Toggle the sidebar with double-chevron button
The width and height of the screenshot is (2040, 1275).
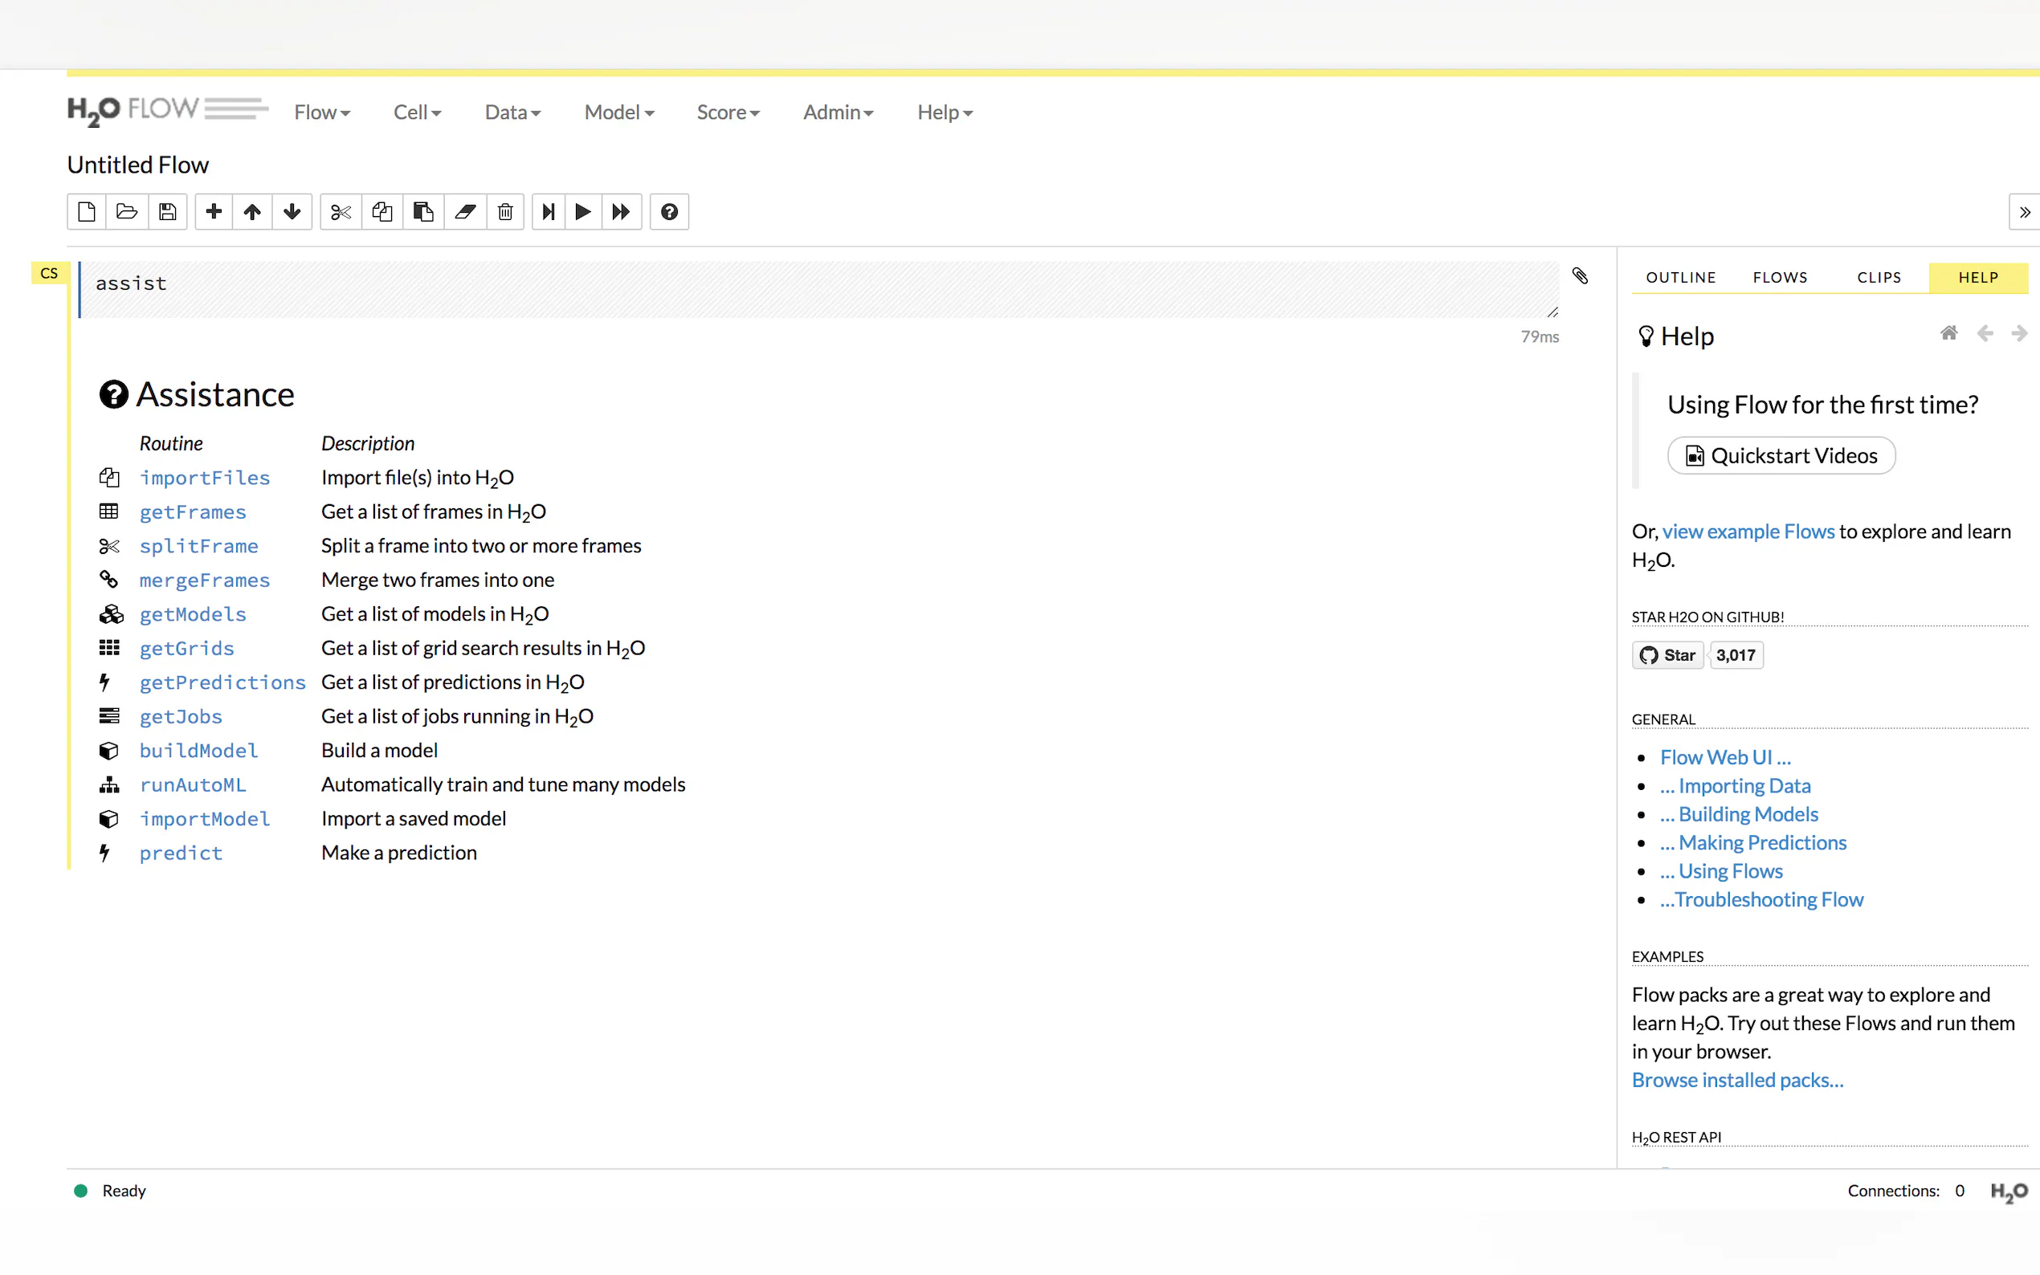2024,213
